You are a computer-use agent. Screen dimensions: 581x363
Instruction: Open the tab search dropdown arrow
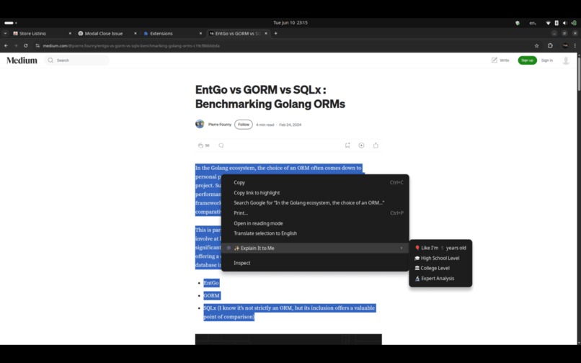pyautogui.click(x=5, y=33)
